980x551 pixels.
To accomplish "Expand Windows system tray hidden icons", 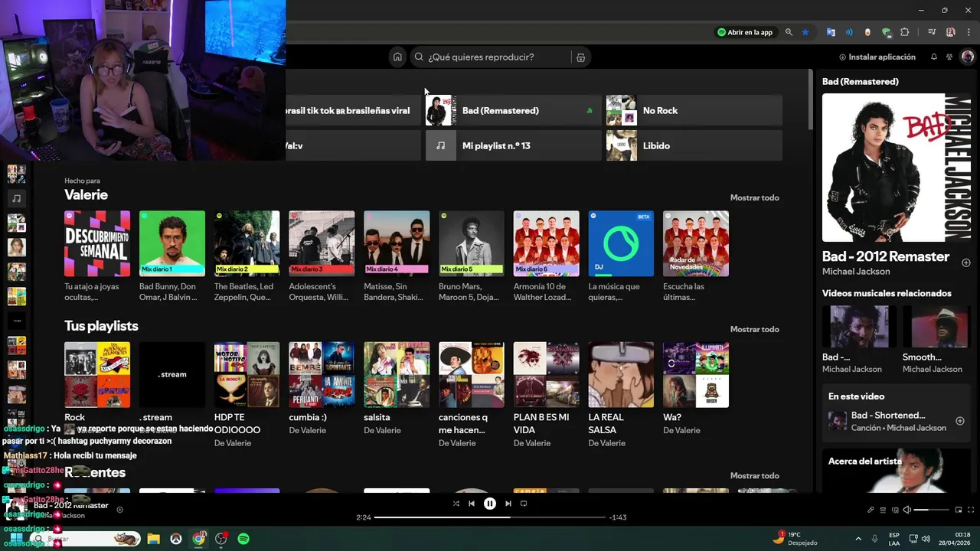I will [858, 539].
